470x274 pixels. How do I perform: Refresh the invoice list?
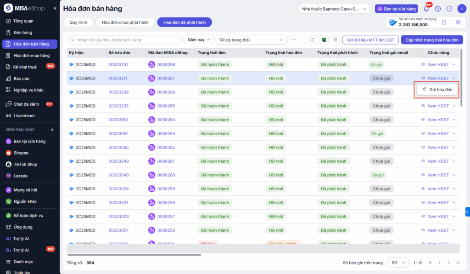[312, 40]
